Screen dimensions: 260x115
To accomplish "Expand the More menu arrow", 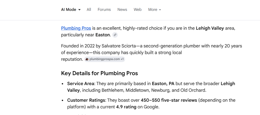I will 160,10.
